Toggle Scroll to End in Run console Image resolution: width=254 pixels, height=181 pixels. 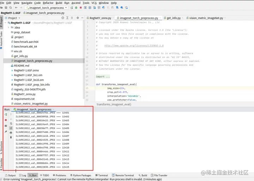[x=11, y=128]
